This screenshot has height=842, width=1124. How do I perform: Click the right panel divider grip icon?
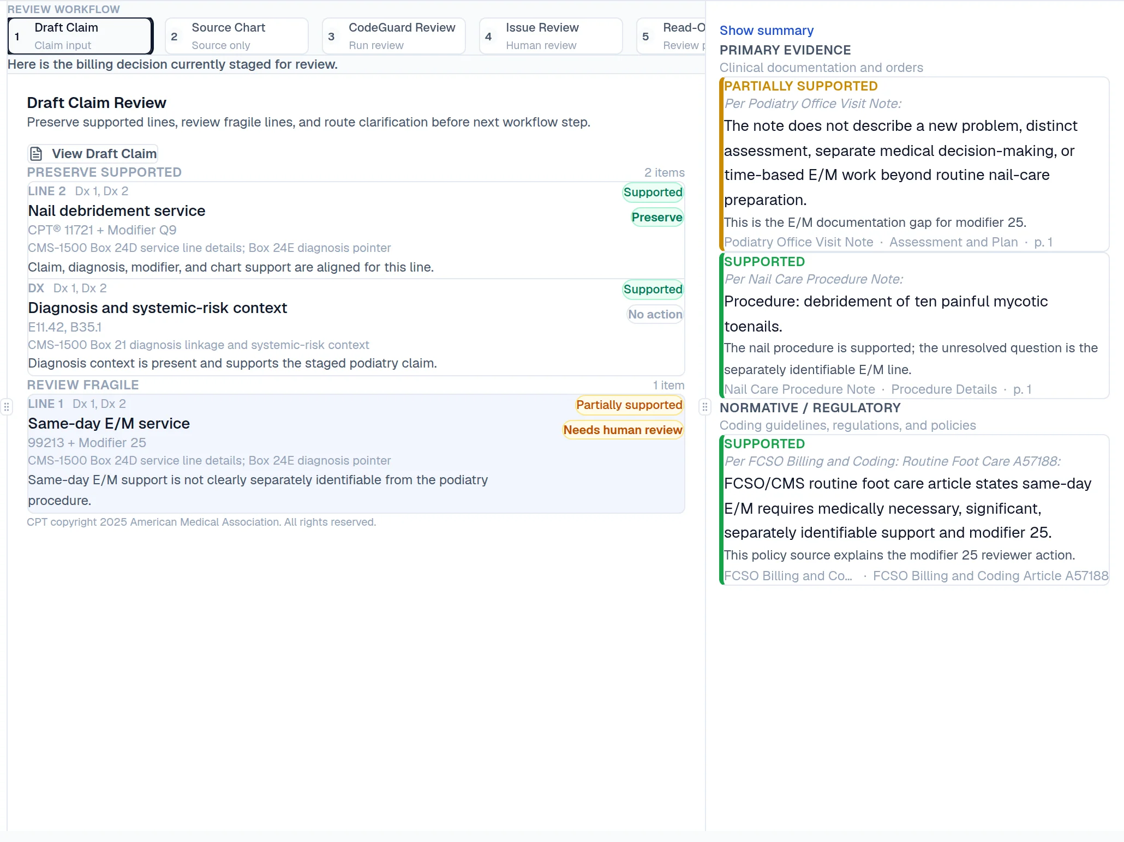point(705,407)
